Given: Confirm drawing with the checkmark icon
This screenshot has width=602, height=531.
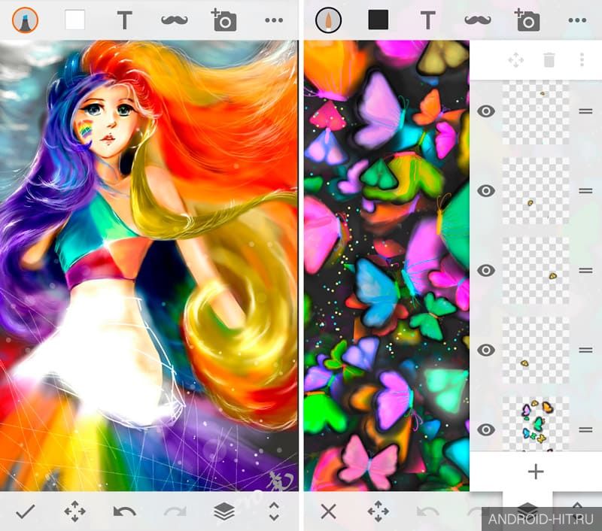Looking at the screenshot, I should (x=26, y=511).
